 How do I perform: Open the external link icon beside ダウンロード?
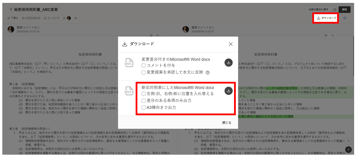(345, 18)
